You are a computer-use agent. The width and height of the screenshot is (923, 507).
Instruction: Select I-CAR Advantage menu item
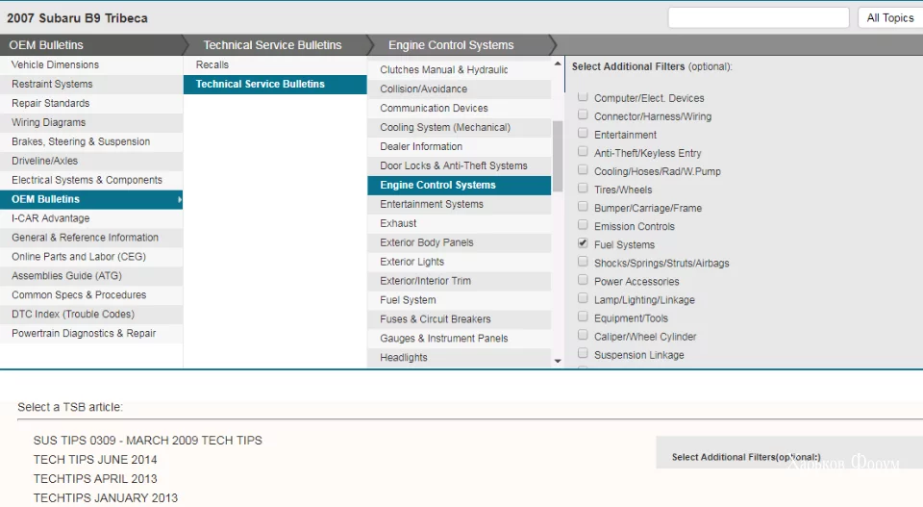[x=91, y=217]
